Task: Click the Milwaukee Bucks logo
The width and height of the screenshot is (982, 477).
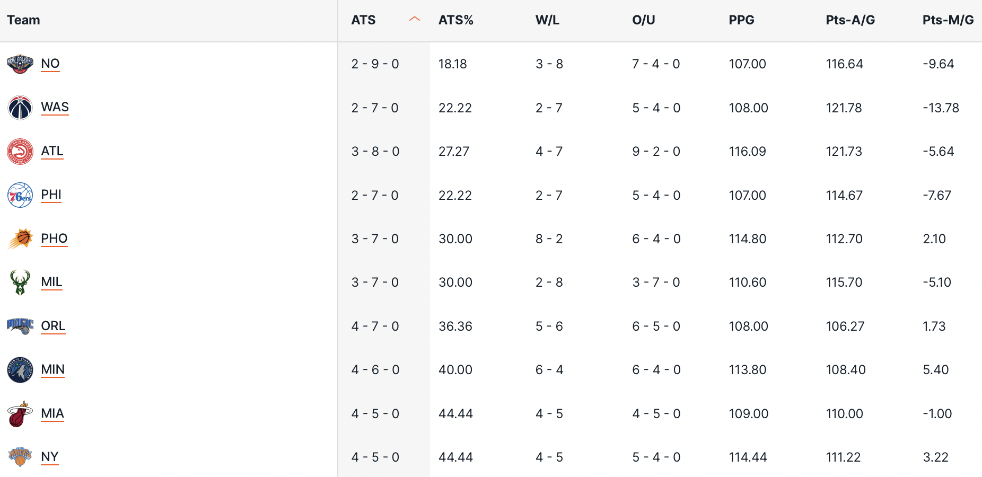Action: pos(20,282)
